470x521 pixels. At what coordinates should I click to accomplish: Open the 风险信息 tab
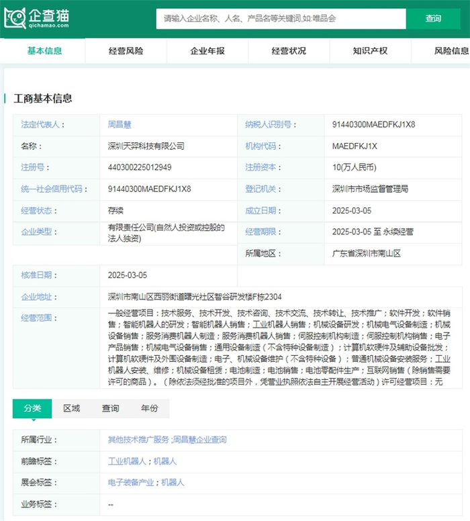tap(451, 51)
